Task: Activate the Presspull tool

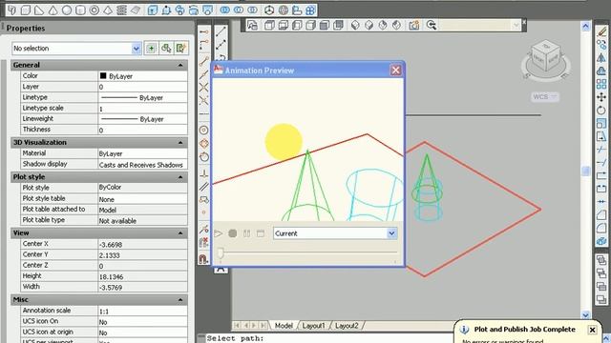Action: pyautogui.click(x=166, y=10)
